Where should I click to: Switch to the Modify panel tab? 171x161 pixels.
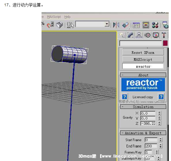tap(130, 35)
